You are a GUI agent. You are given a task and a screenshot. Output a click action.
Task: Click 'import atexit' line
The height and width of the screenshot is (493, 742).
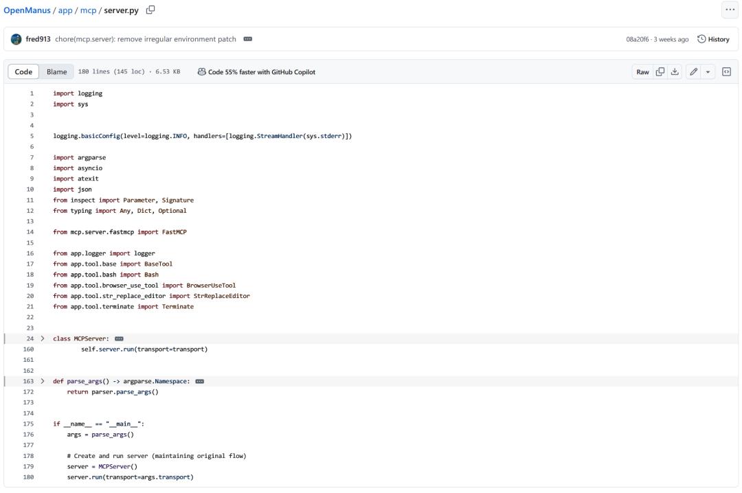pos(76,179)
